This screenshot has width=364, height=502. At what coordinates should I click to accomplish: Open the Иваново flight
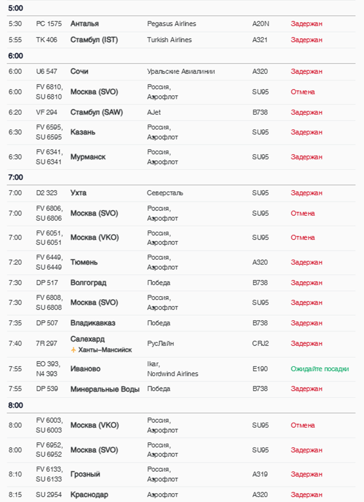[x=85, y=369]
